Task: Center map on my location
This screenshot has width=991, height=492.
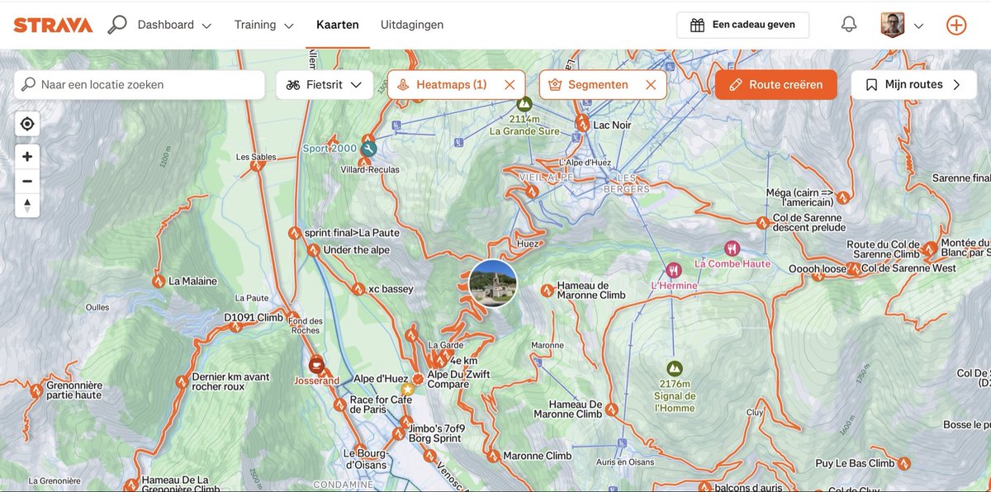Action: click(27, 124)
